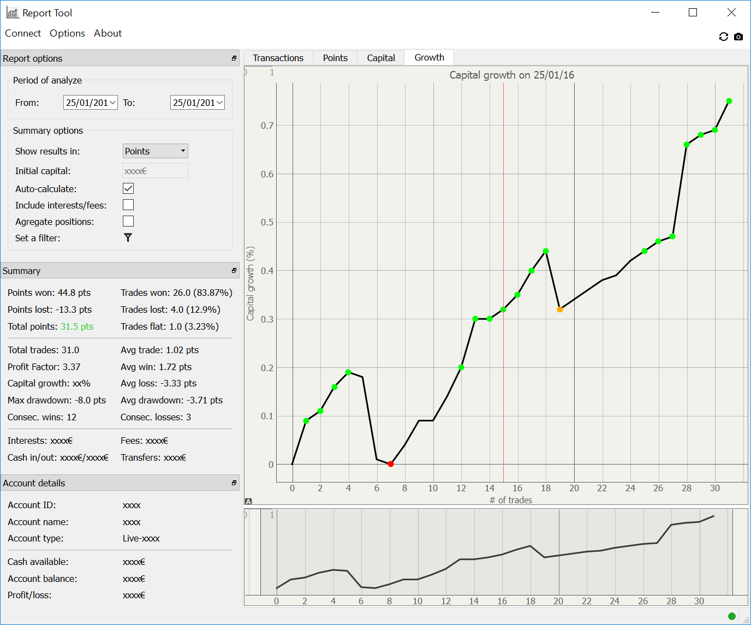Open the filter funnel icon

[128, 237]
